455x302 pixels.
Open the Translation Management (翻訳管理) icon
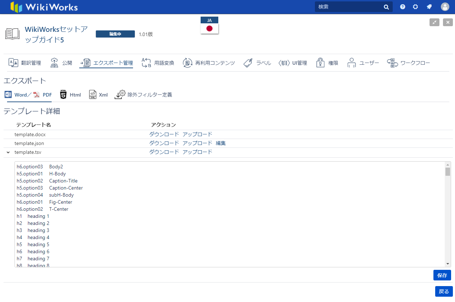13,63
